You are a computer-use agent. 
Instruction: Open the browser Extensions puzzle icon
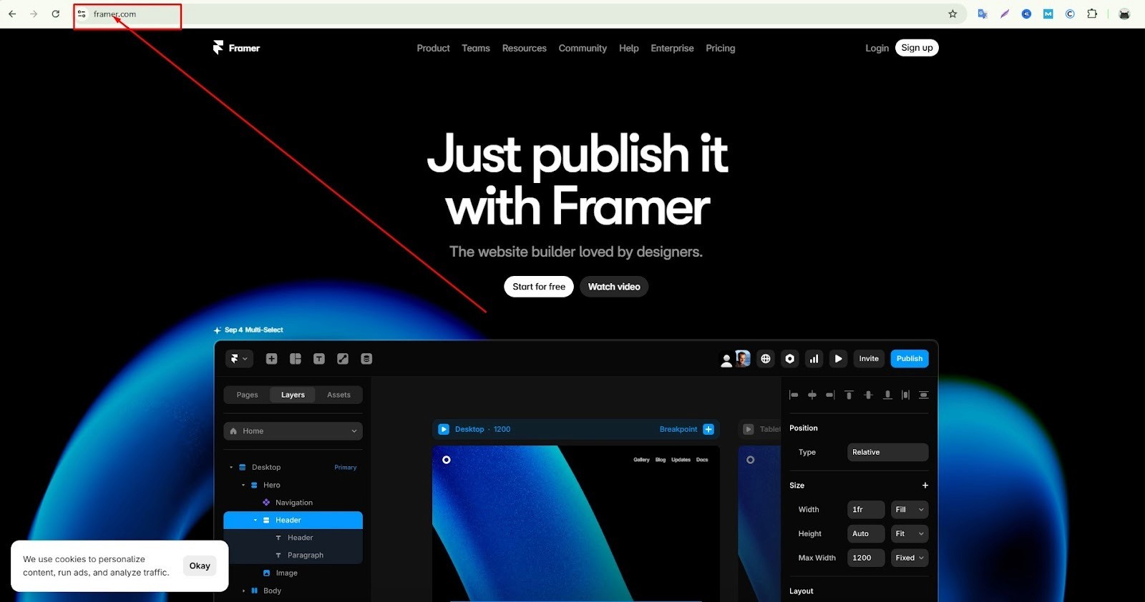1092,14
